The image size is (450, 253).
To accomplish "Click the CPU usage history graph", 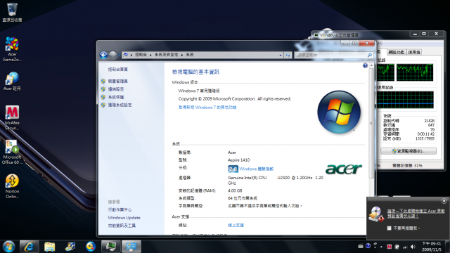I will click(415, 72).
